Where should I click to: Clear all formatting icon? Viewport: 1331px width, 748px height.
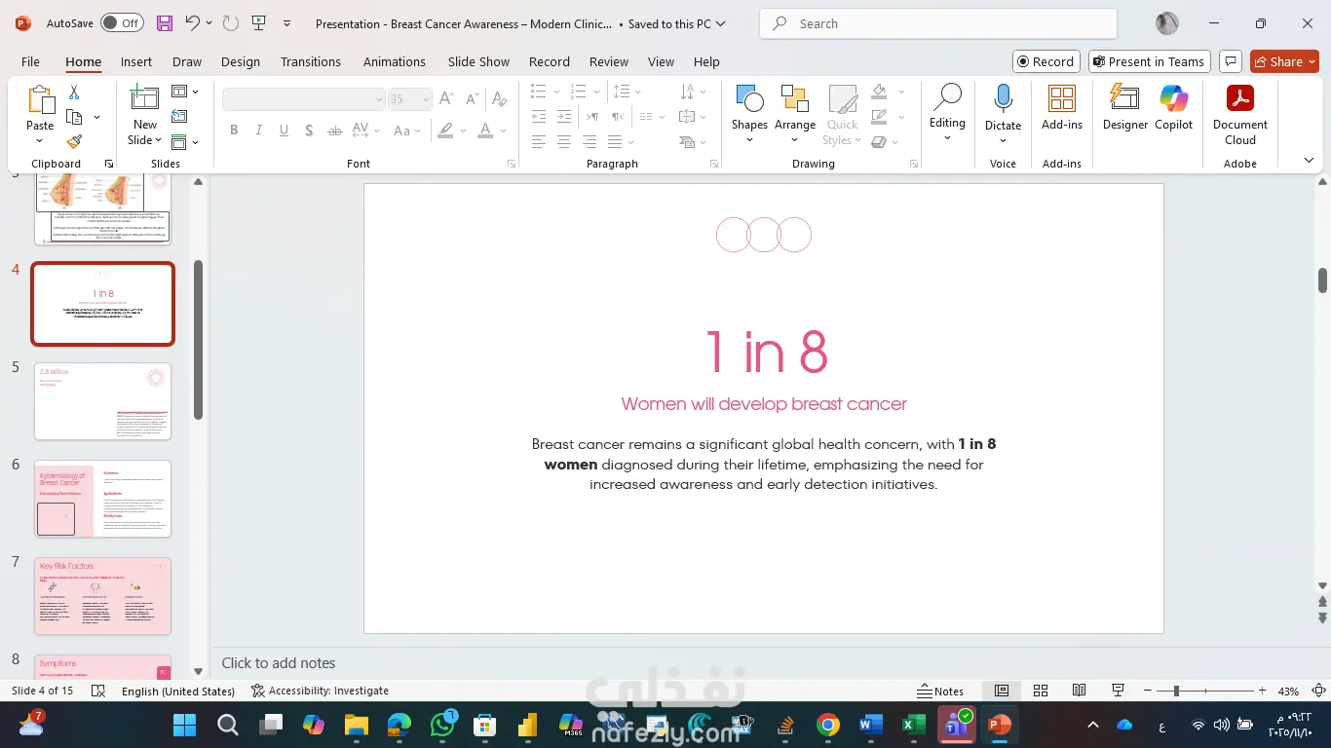(x=500, y=98)
